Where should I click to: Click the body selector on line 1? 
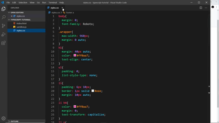62,16
